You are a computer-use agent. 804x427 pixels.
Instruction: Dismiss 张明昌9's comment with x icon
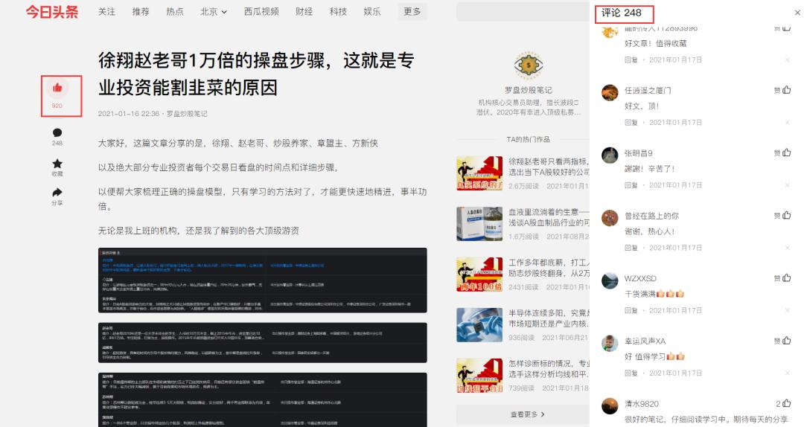click(787, 185)
